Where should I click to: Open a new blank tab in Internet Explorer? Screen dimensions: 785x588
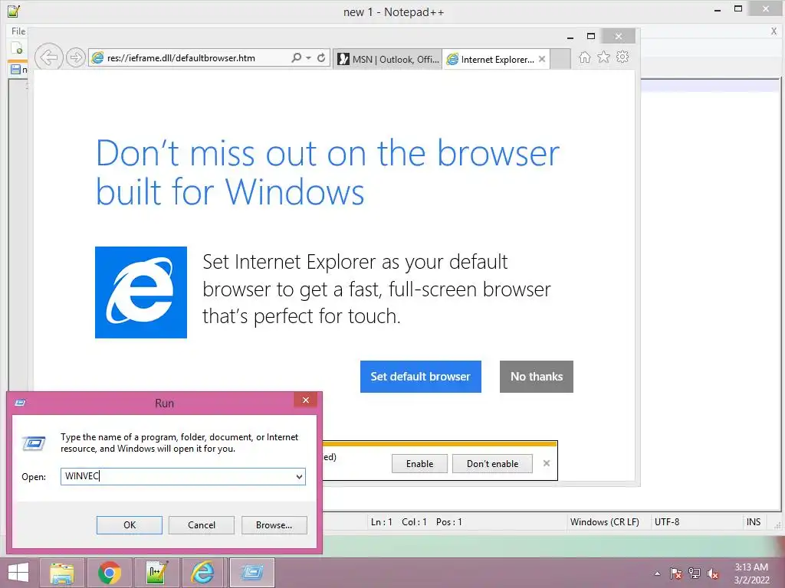coord(560,59)
